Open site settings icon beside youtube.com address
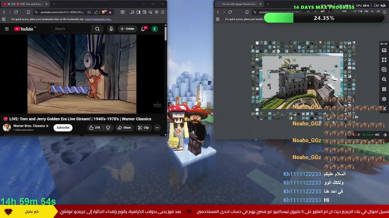Screen dimensions: 389x218 36,12
